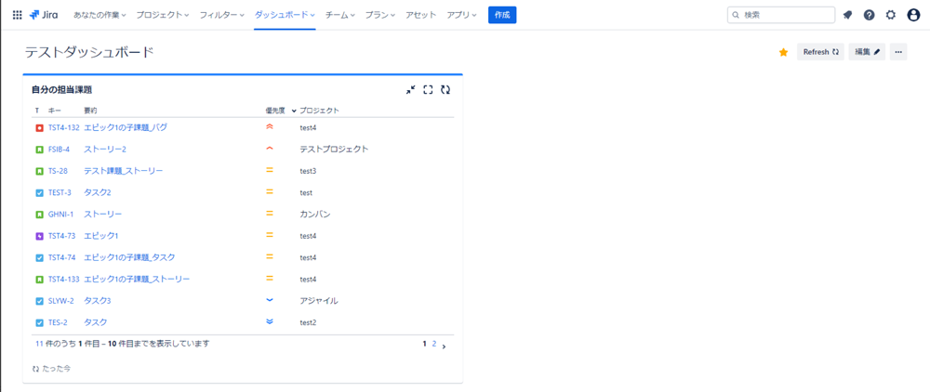Click task type icon for SLYW-2
The width and height of the screenshot is (930, 392).
click(39, 301)
